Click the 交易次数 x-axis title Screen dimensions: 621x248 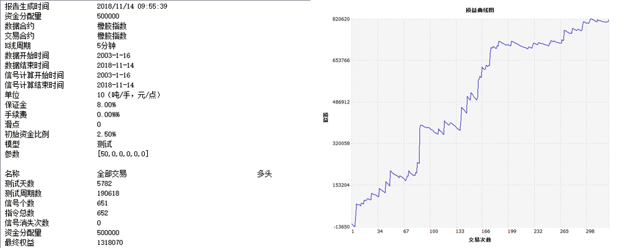point(479,239)
